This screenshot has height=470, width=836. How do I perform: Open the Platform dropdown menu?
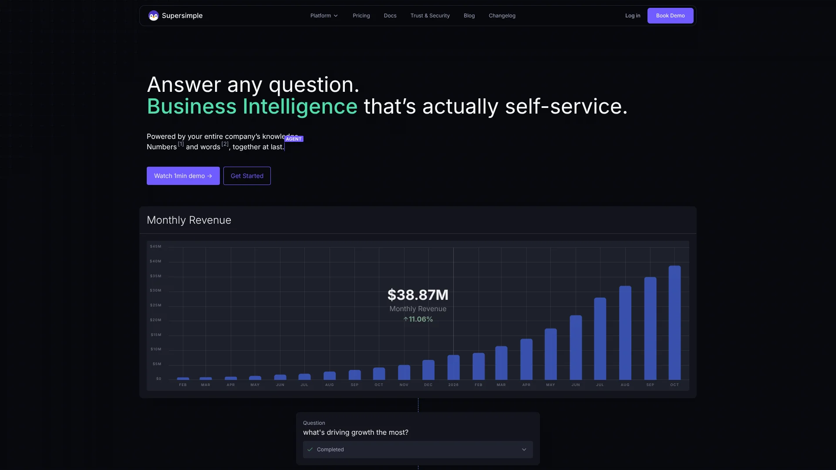[x=324, y=16]
